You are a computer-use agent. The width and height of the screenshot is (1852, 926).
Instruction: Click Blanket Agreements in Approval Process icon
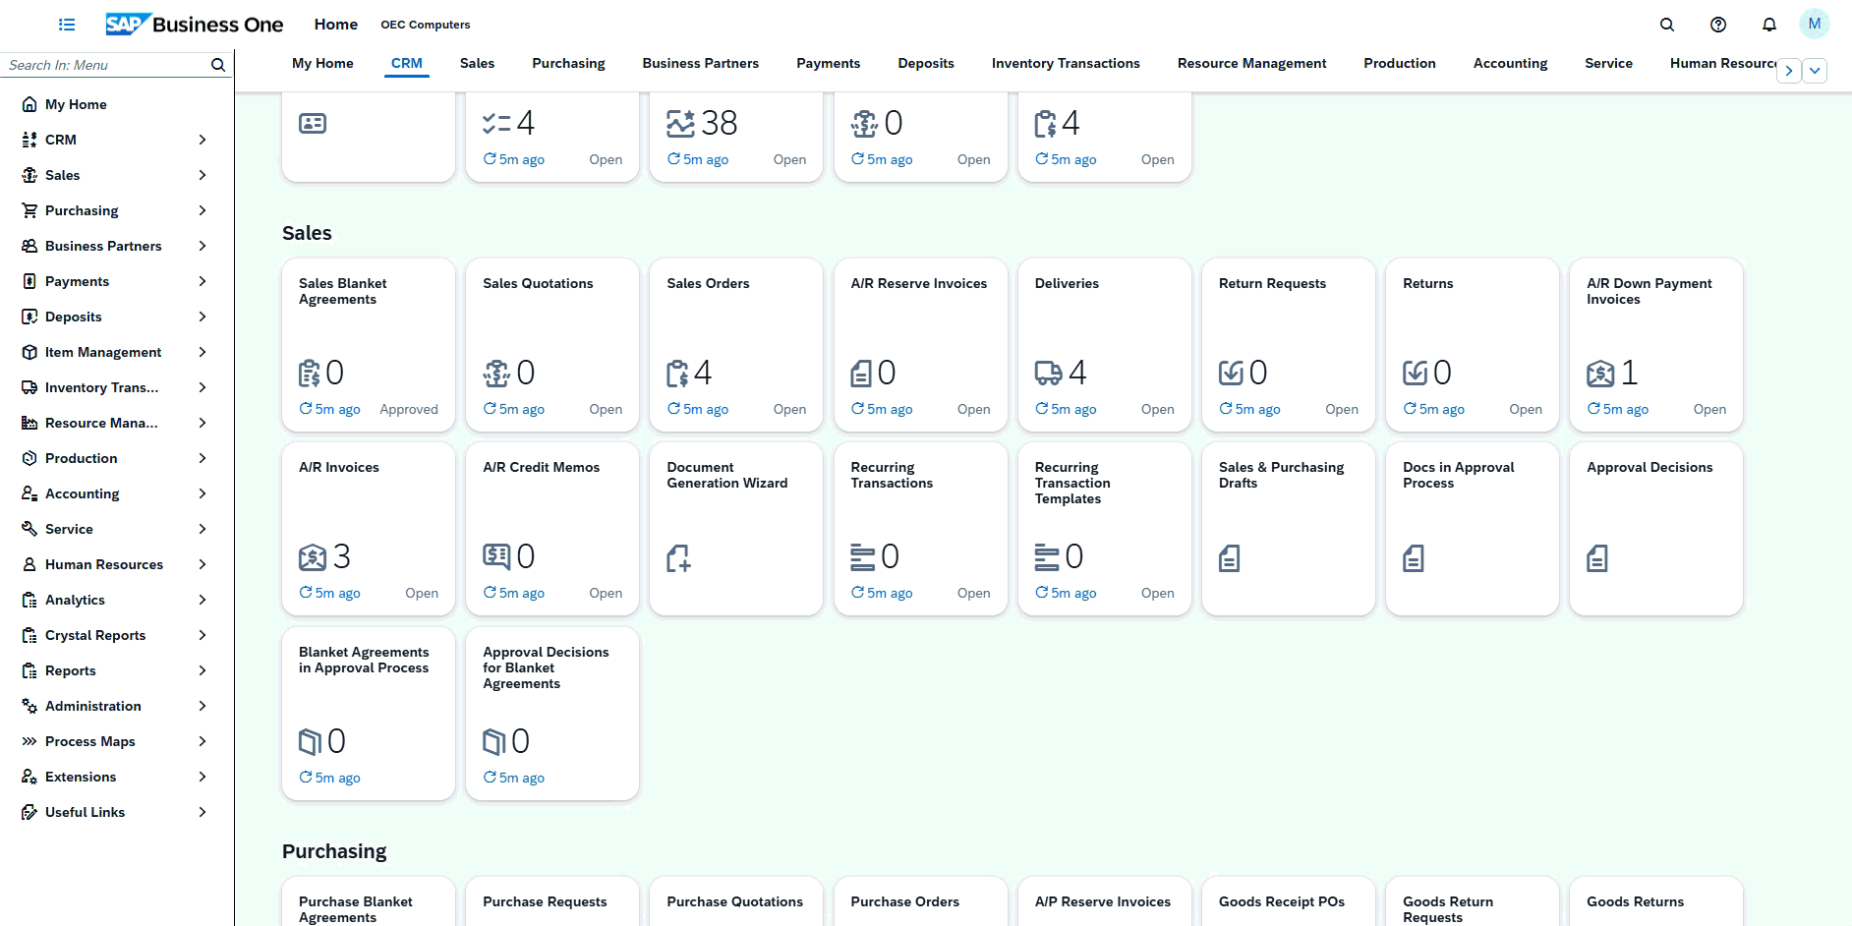tap(310, 742)
